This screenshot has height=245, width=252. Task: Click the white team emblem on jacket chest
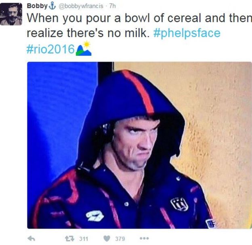180,204
